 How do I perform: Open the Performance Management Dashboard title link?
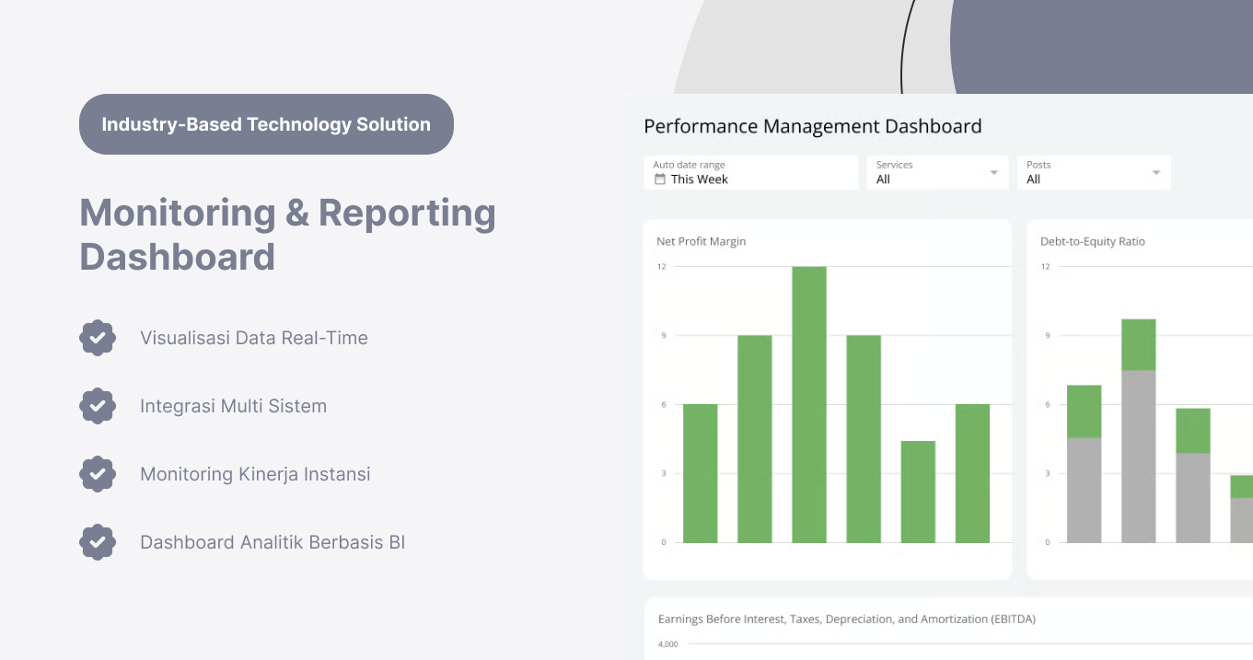813,126
